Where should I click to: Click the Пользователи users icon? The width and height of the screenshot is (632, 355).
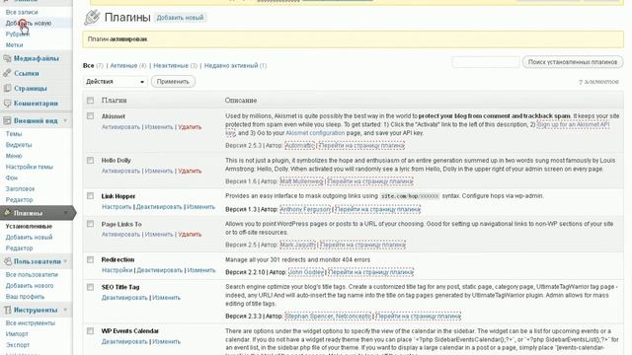click(7, 261)
